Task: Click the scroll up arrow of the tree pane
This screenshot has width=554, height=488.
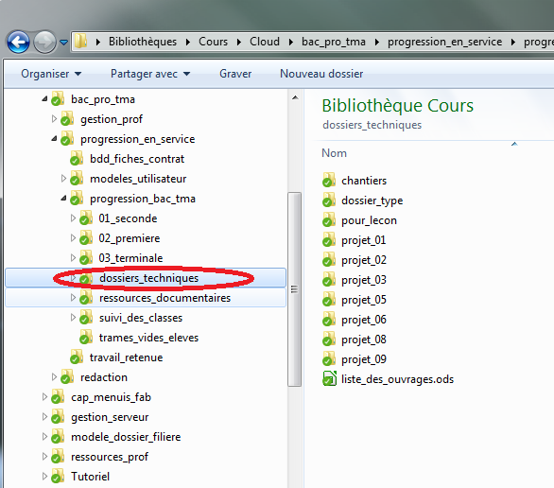Action: pos(295,97)
